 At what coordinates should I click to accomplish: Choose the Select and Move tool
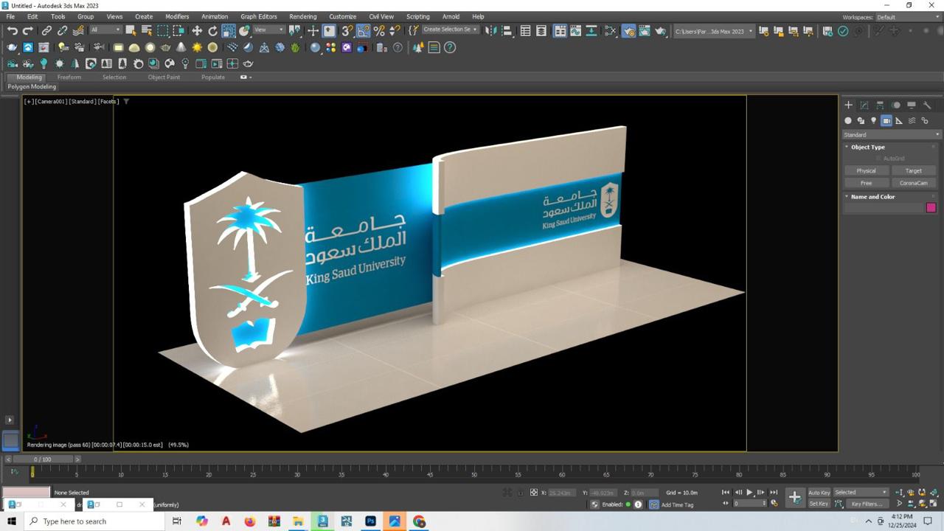pyautogui.click(x=197, y=31)
